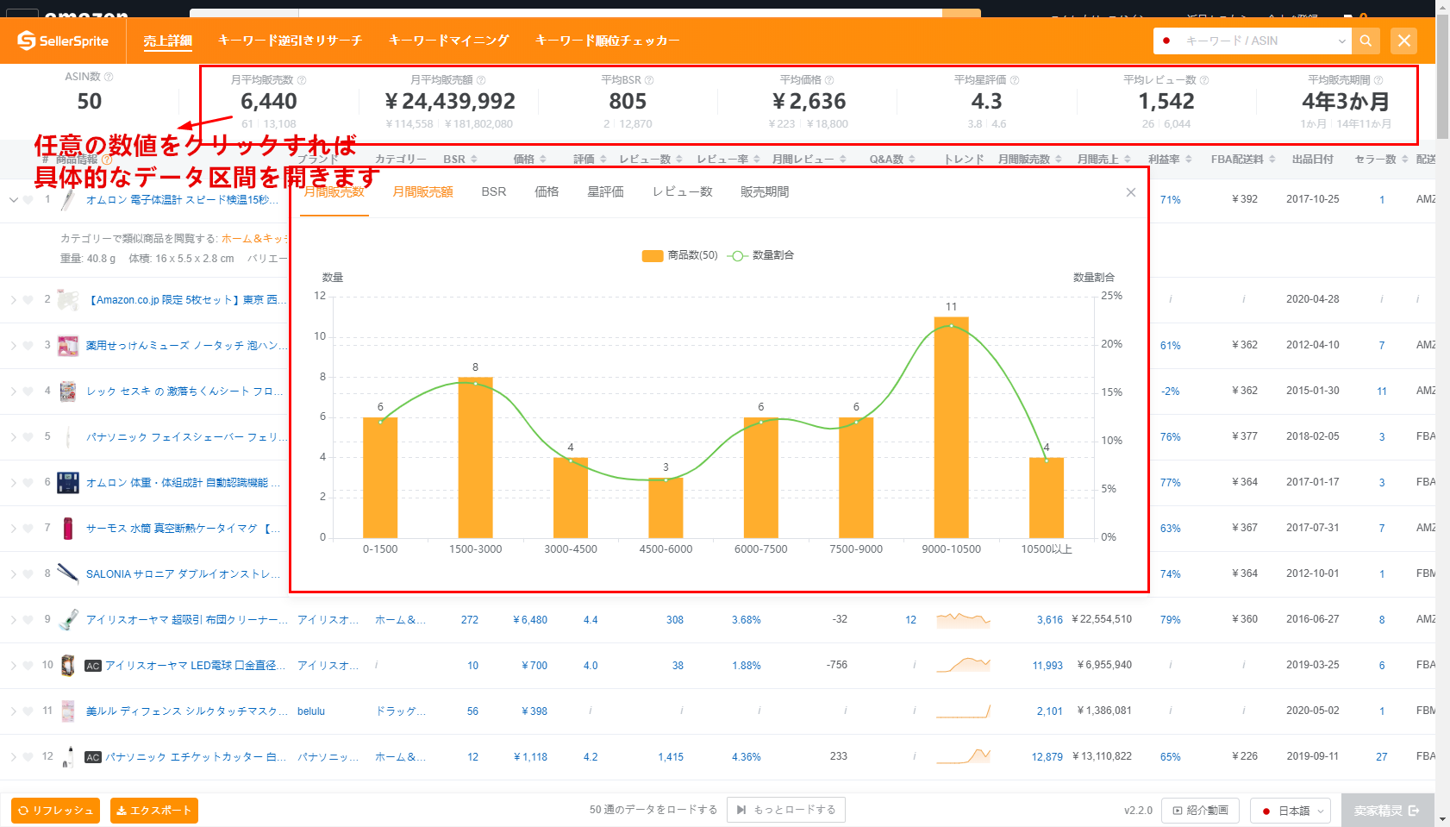This screenshot has height=827, width=1450.
Task: Click the もっとロードする button
Action: coord(786,810)
